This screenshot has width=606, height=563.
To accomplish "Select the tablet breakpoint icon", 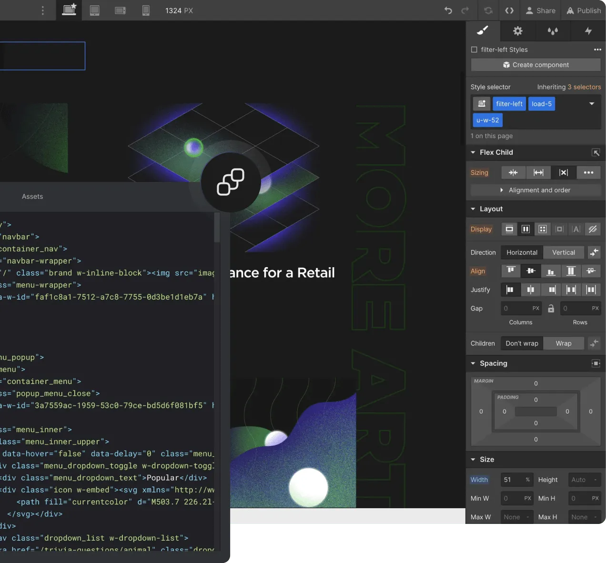I will [95, 10].
